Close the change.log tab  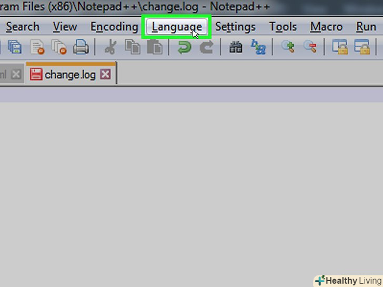pyautogui.click(x=105, y=74)
